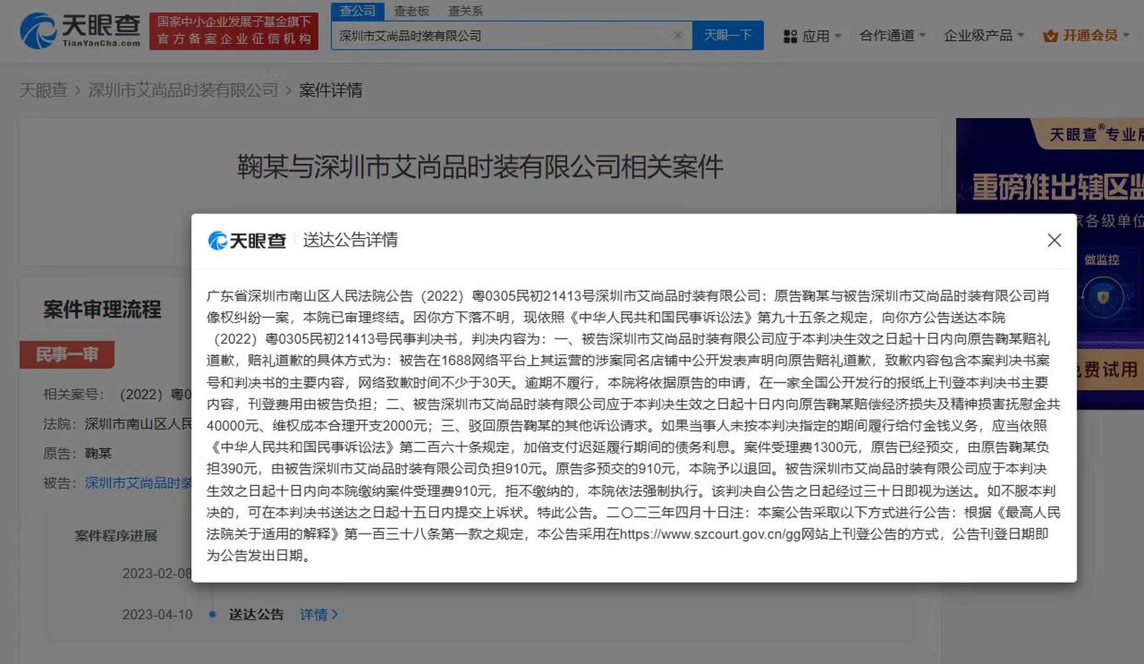Select the 民事一审 stage tag
The width and height of the screenshot is (1144, 664).
(x=67, y=355)
